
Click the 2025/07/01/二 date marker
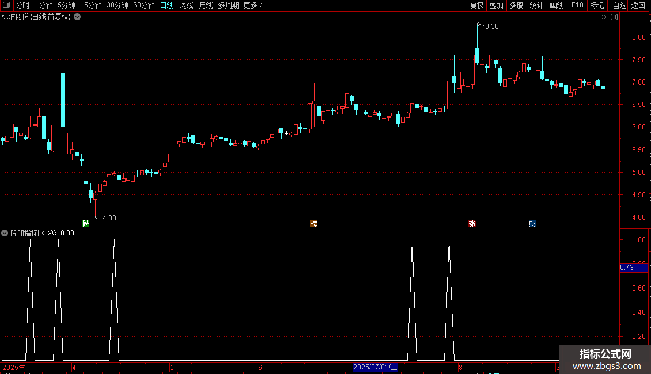pyautogui.click(x=375, y=367)
